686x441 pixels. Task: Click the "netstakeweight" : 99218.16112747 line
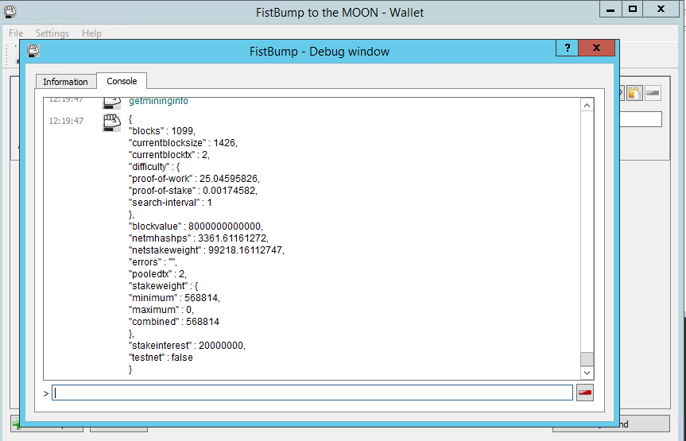point(207,250)
